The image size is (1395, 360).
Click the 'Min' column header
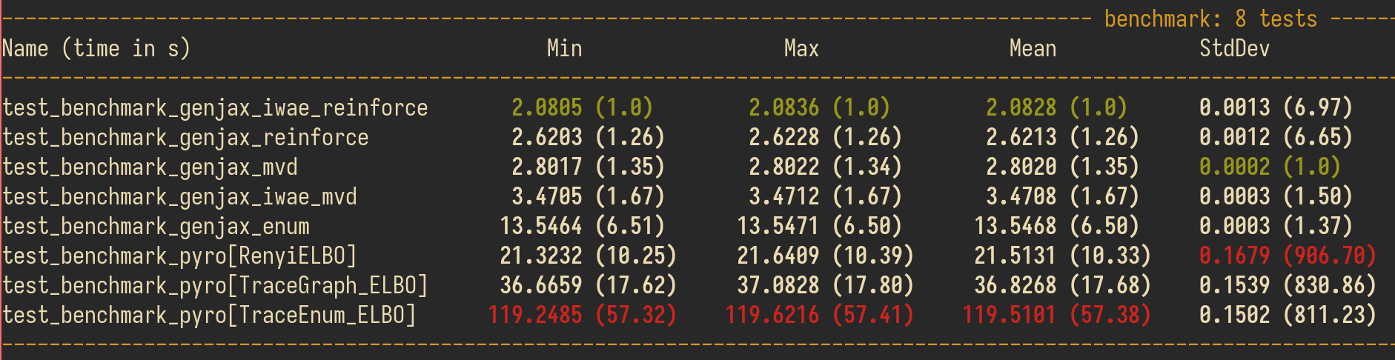click(565, 49)
